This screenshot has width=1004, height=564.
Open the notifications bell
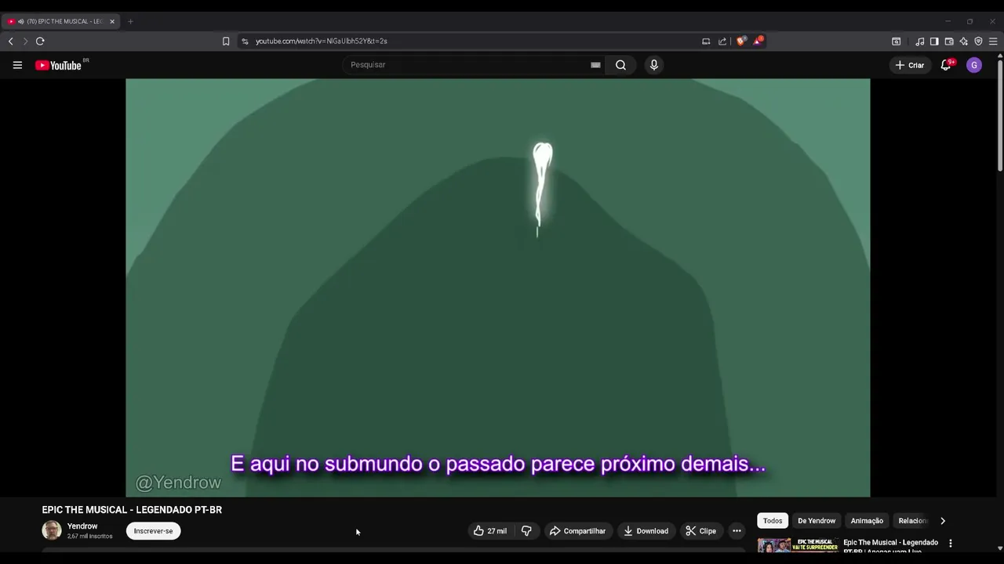(x=946, y=65)
